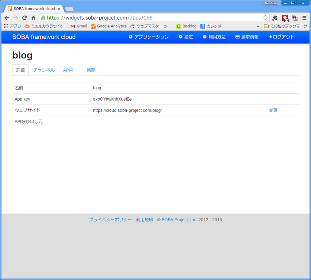Open the 利用方法 help nav item
The height and width of the screenshot is (280, 311).
(214, 37)
